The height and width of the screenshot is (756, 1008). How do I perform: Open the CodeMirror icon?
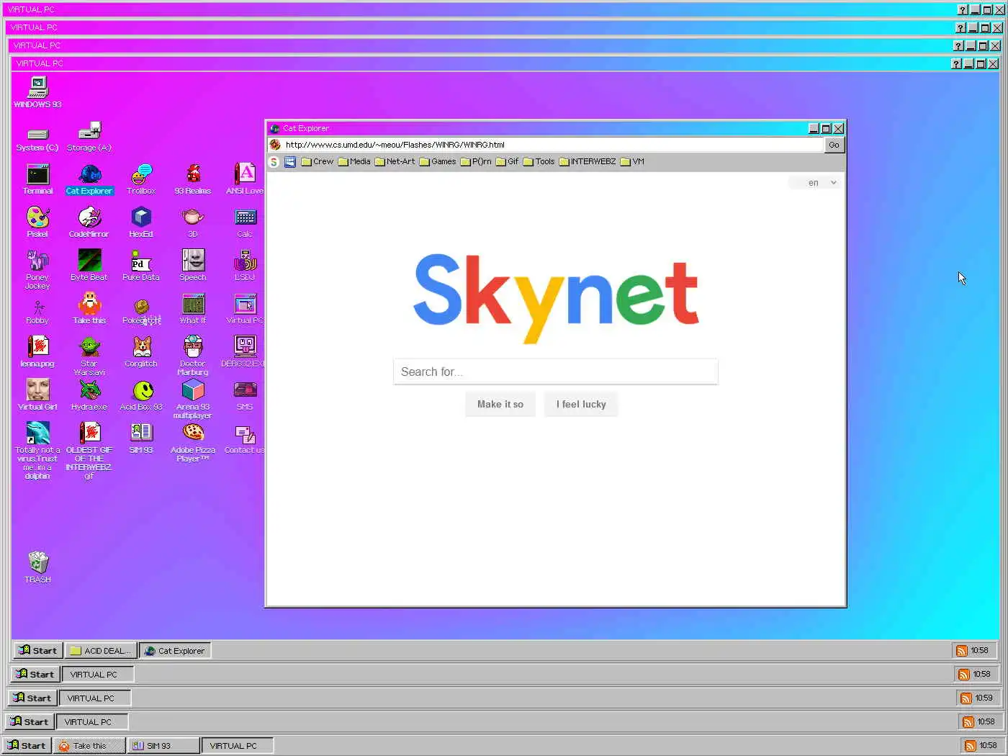click(x=89, y=222)
